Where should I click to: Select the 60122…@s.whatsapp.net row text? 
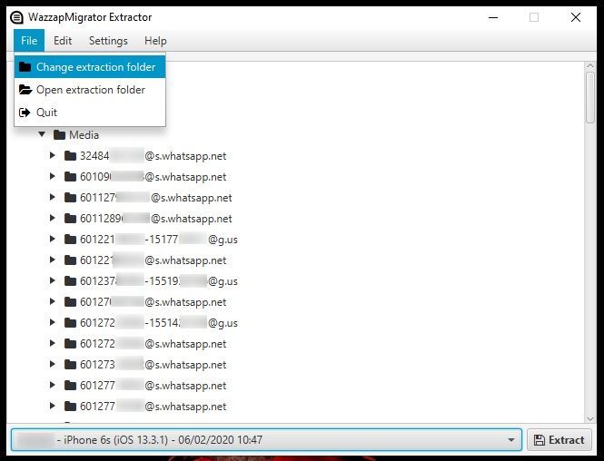coord(153,260)
